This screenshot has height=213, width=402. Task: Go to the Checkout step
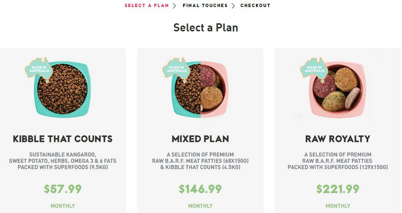(255, 6)
